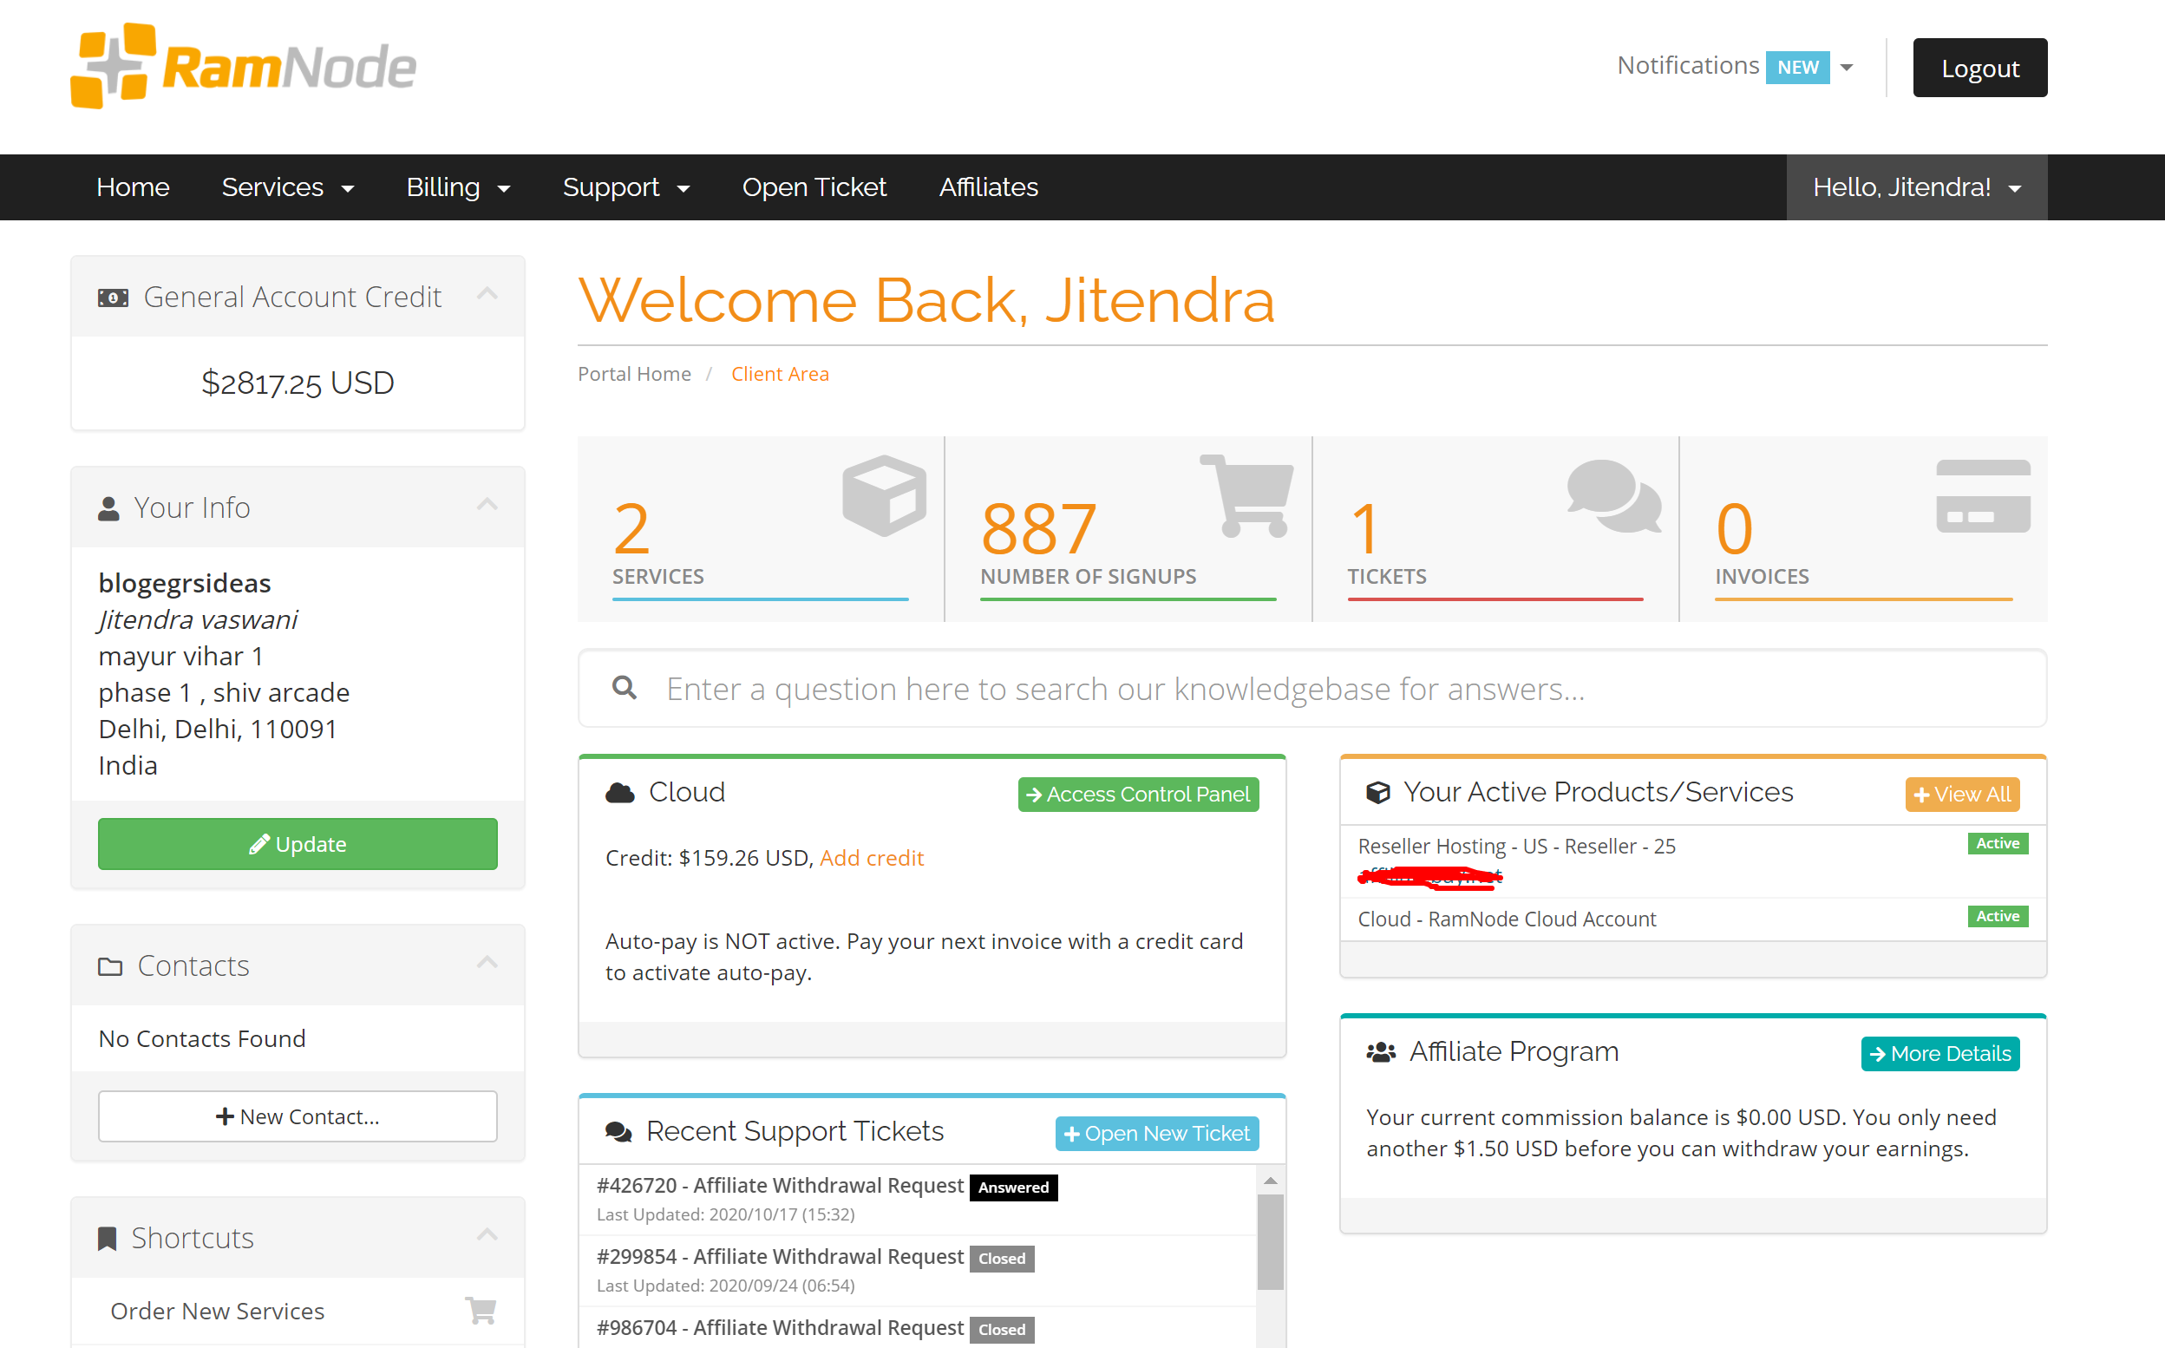Click cart icon beside Order New Services
This screenshot has width=2165, height=1348.
click(481, 1310)
